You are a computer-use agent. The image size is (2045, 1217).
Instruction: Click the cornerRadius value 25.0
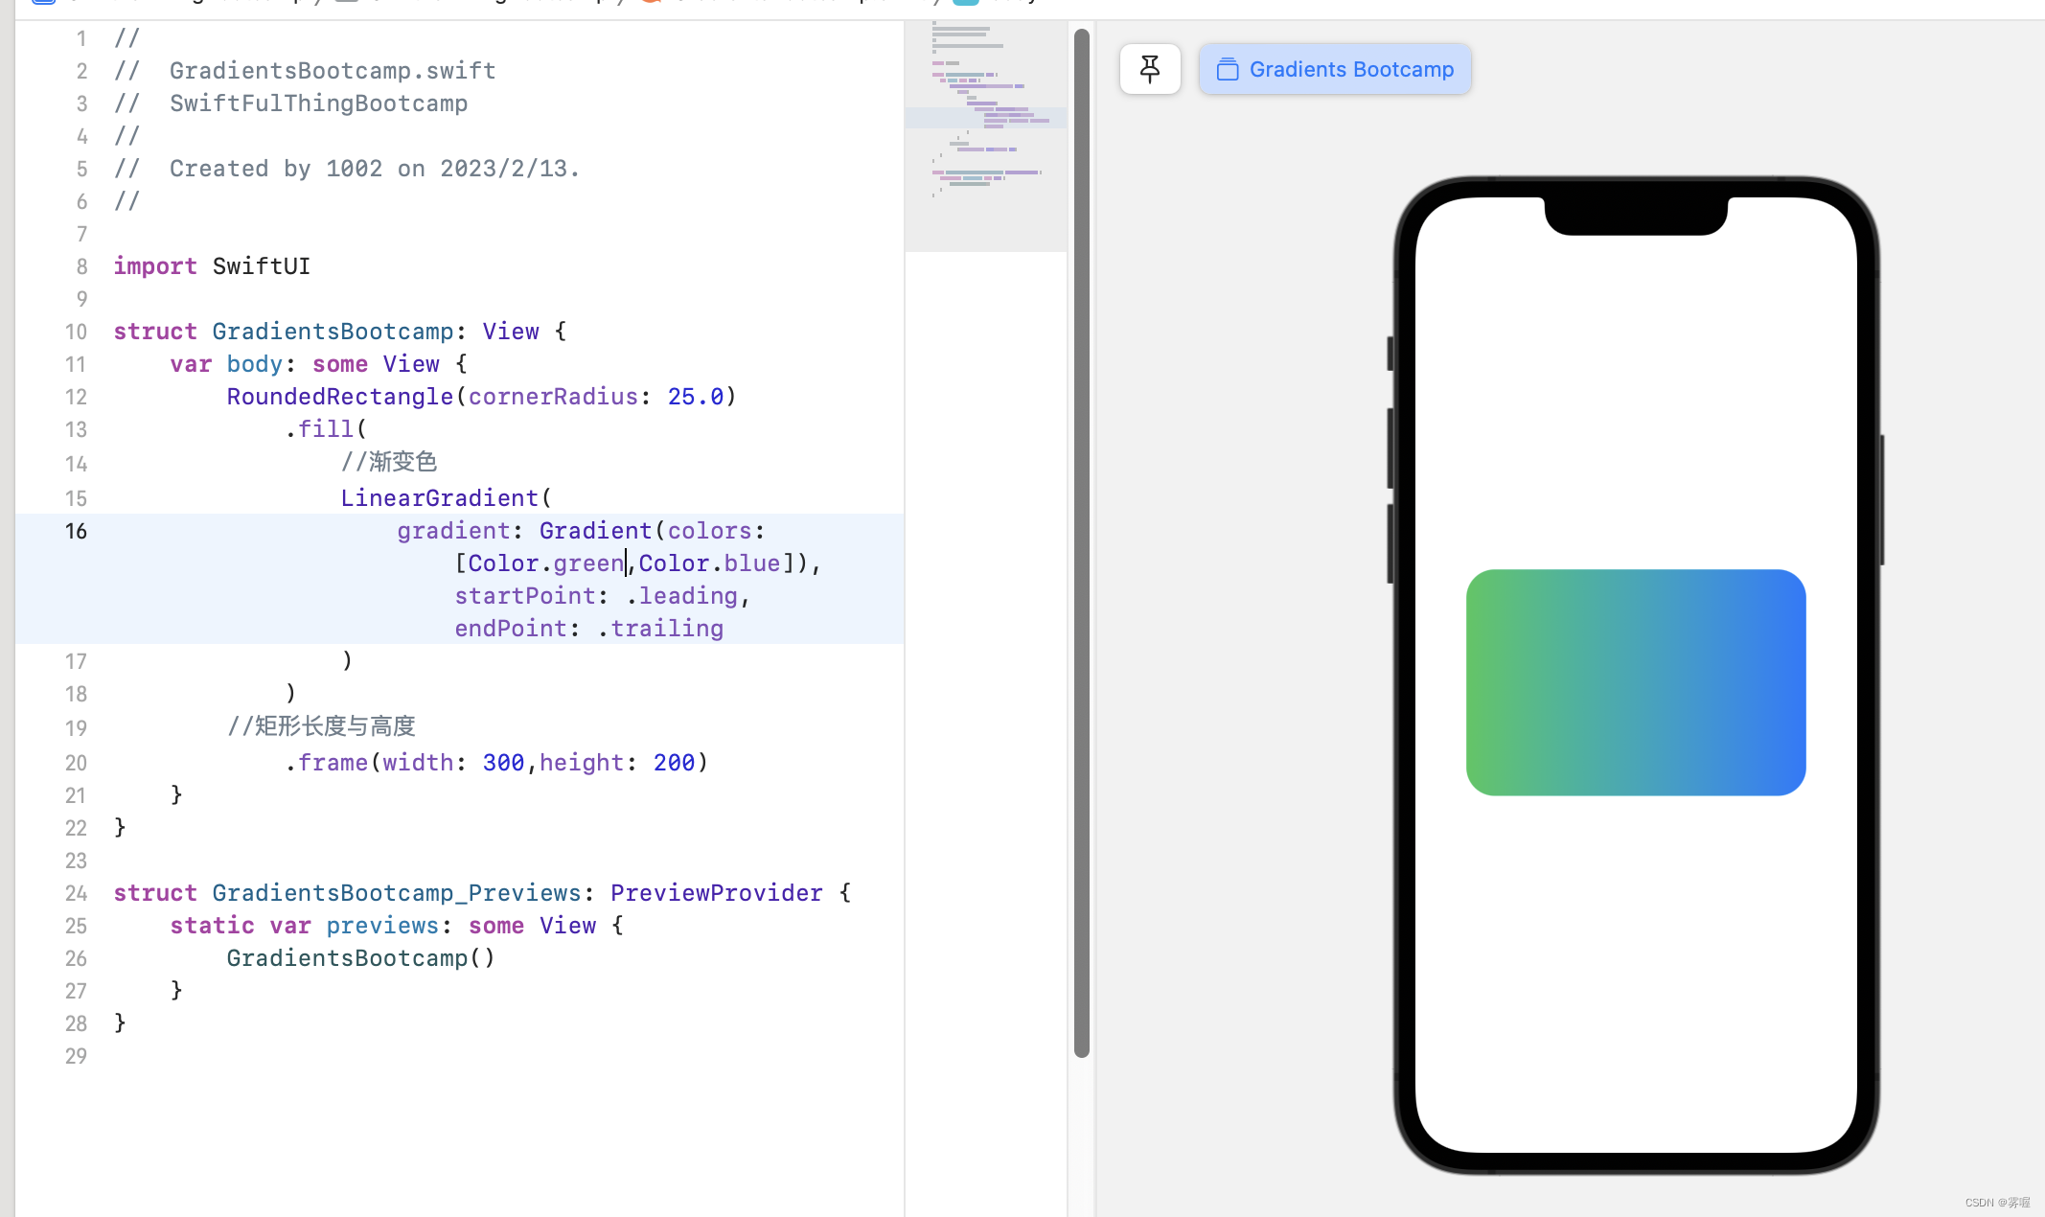(695, 397)
